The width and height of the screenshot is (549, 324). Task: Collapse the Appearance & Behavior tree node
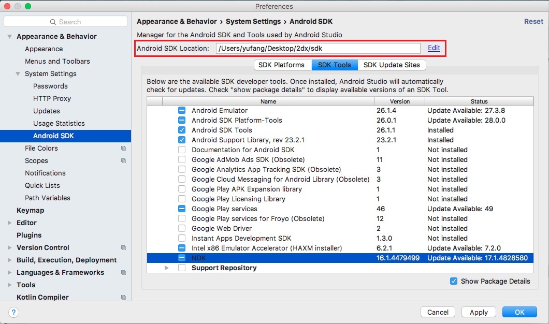click(x=9, y=36)
